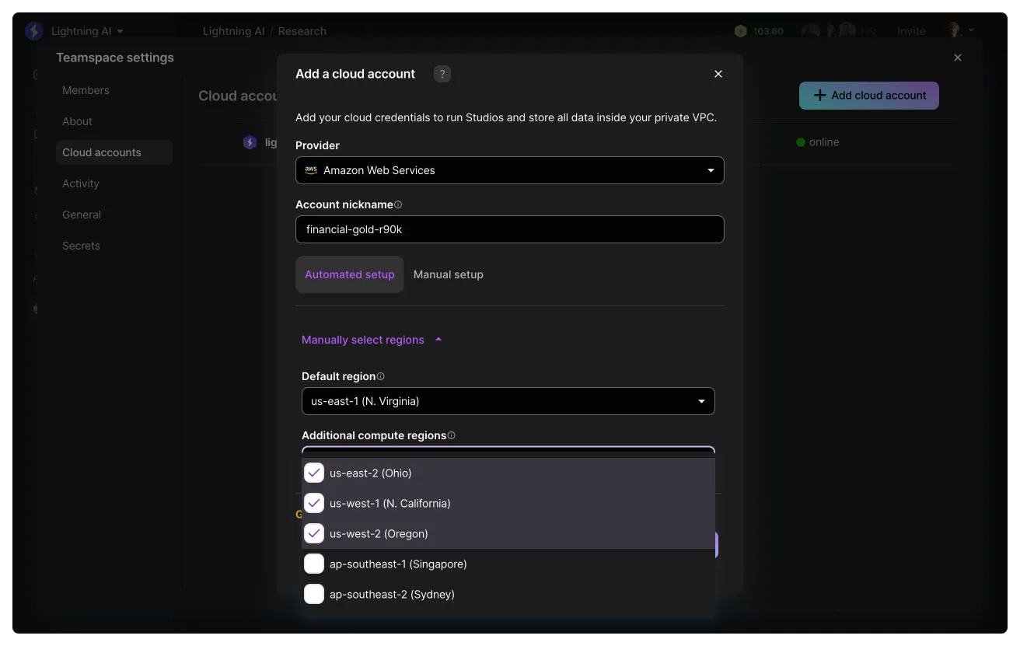This screenshot has height=646, width=1020.
Task: Click the lightning cloud account hexagon icon
Action: click(250, 142)
